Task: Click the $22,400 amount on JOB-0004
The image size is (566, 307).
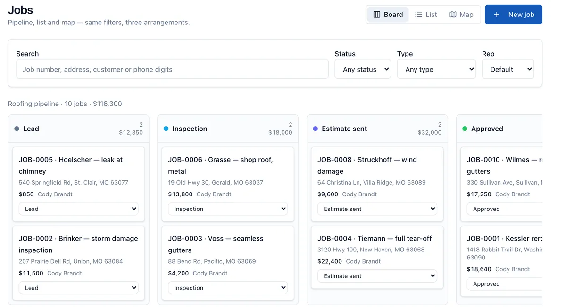Action: (x=330, y=261)
